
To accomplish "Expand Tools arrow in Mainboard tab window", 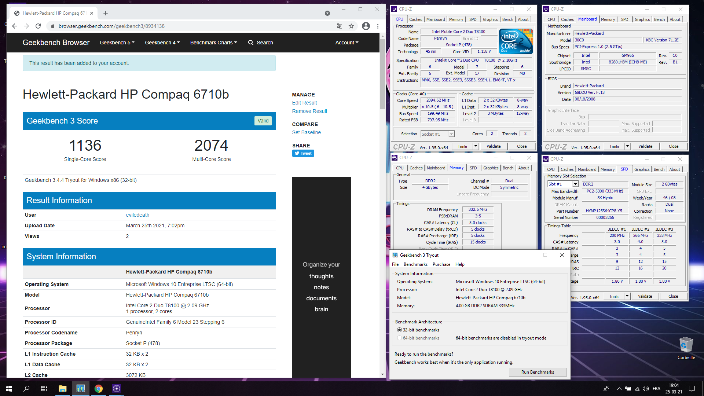I will tap(627, 146).
